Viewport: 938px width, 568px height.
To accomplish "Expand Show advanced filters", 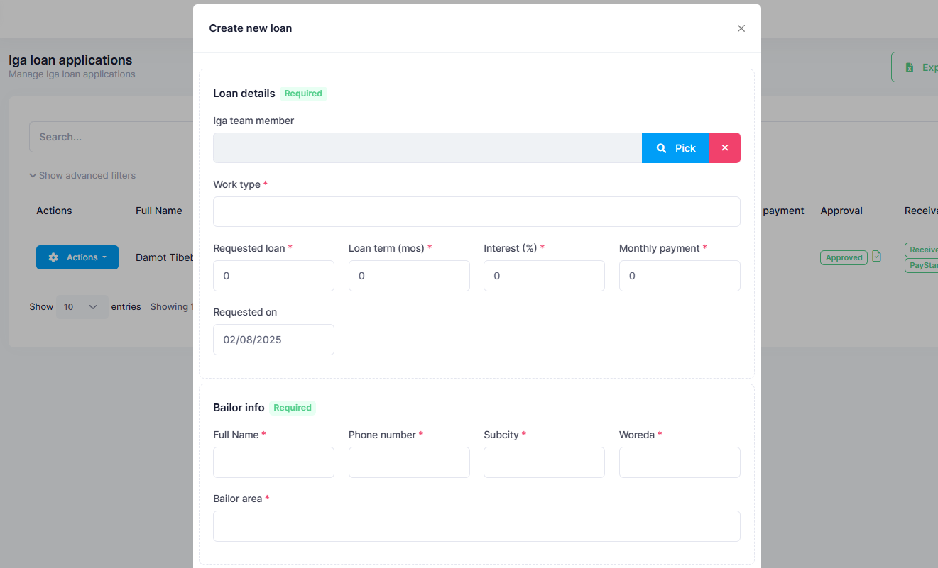I will point(82,175).
